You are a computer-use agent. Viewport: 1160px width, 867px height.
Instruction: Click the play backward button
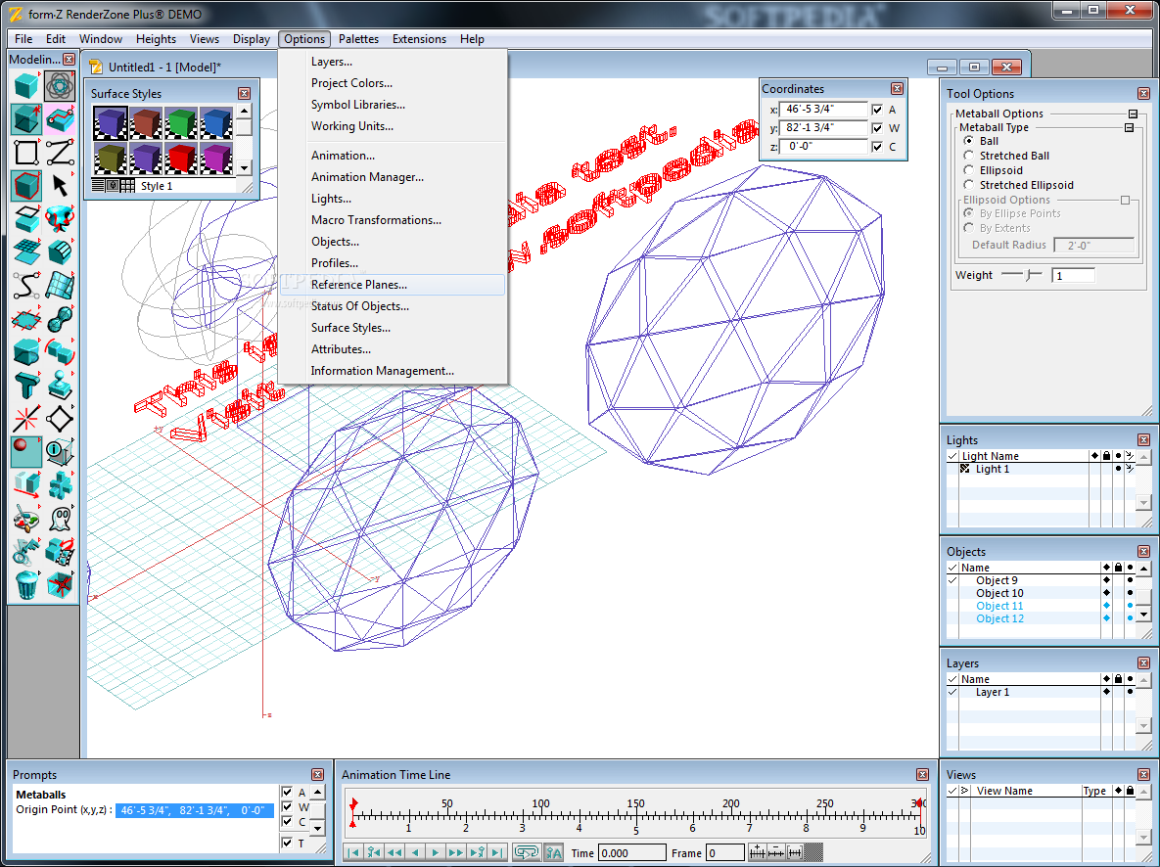[415, 853]
